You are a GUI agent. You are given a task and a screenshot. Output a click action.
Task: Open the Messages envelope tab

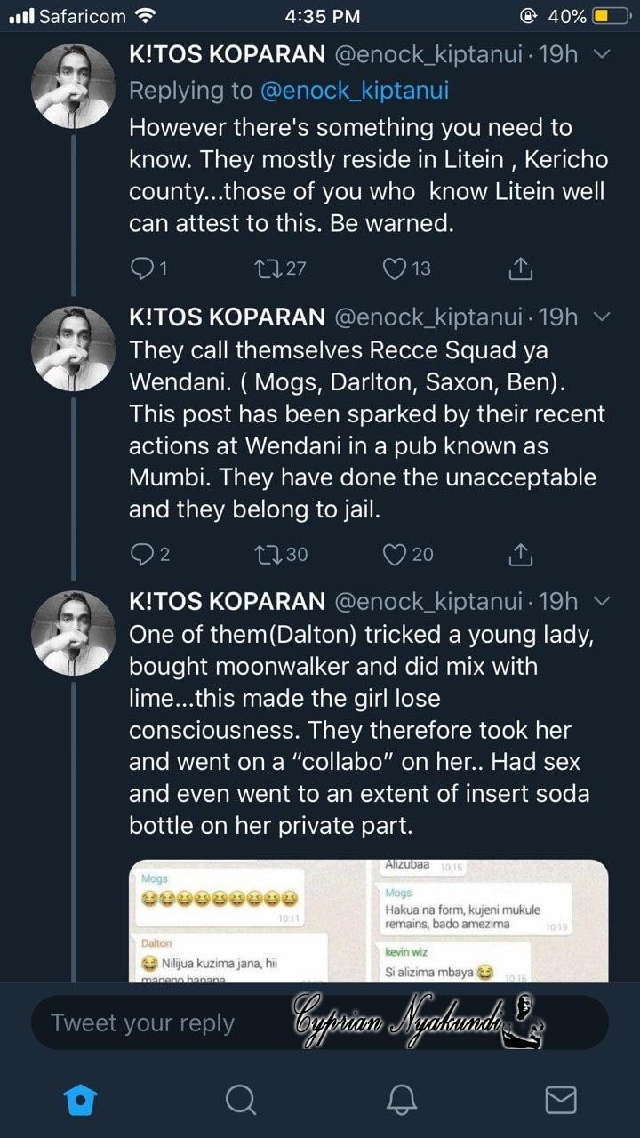click(560, 1100)
